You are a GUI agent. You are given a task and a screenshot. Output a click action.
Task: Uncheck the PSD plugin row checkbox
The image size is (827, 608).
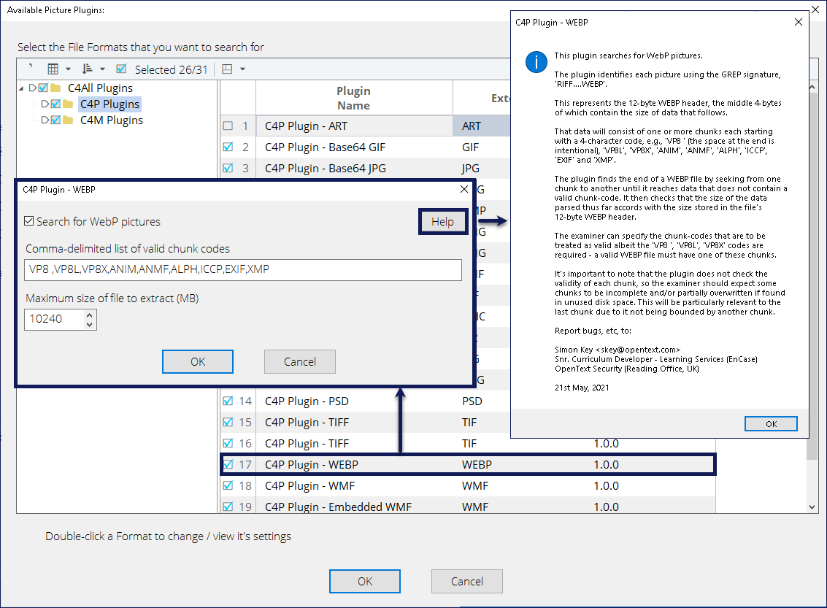click(x=228, y=401)
